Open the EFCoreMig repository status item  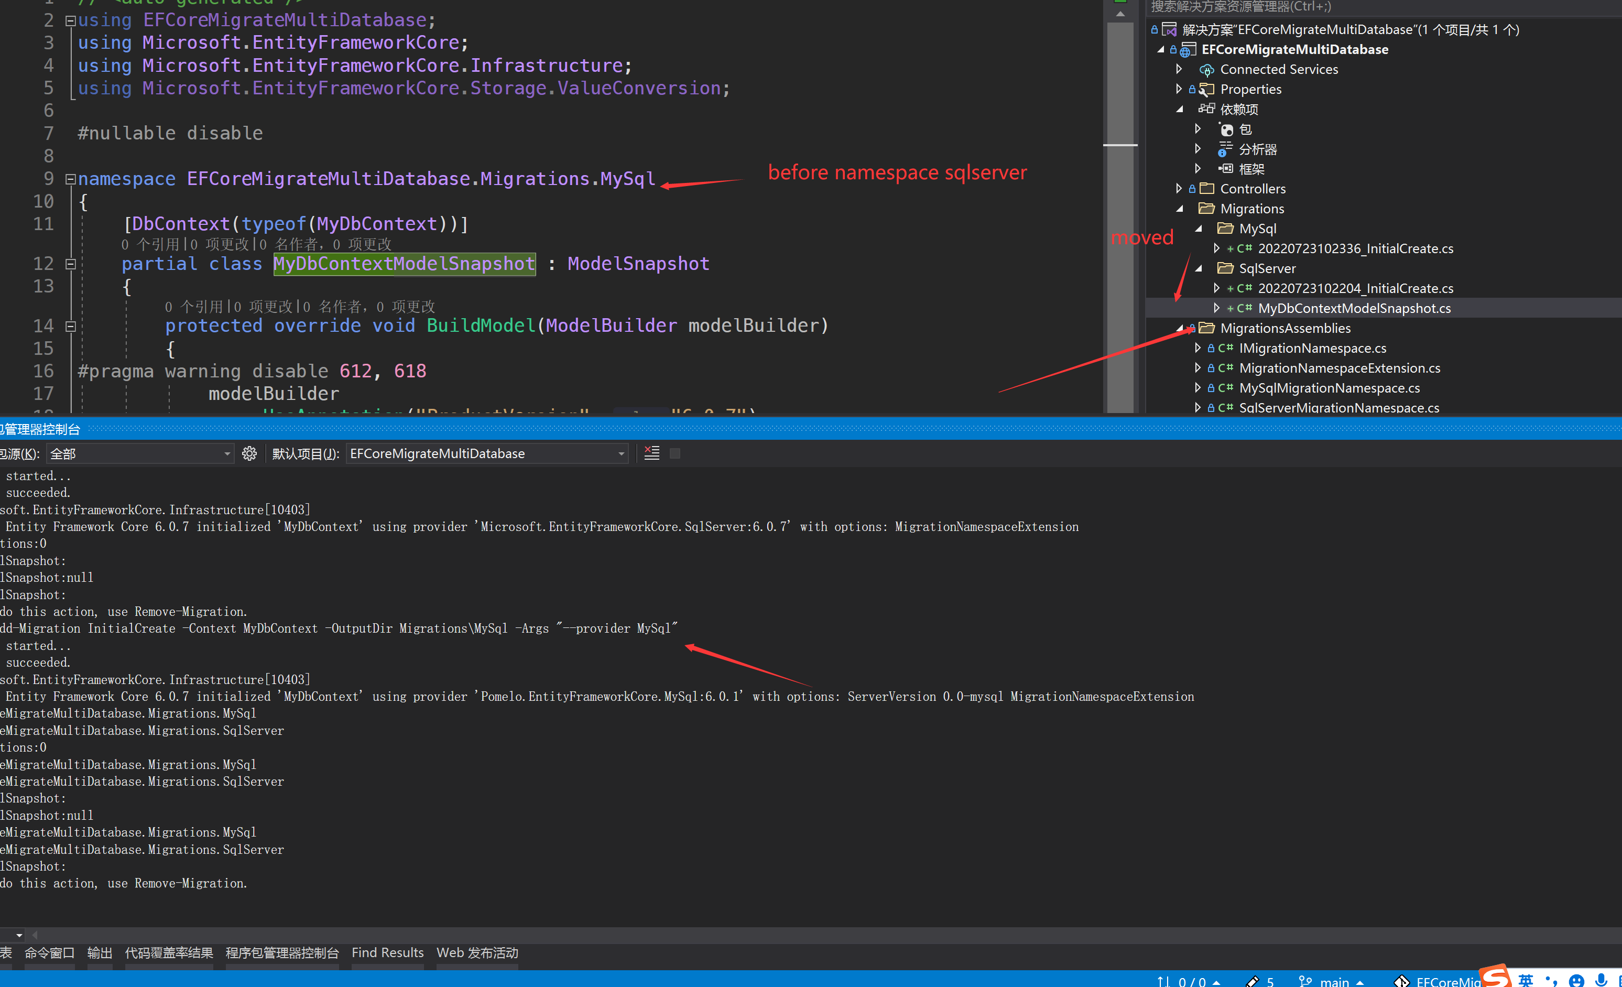pyautogui.click(x=1436, y=981)
